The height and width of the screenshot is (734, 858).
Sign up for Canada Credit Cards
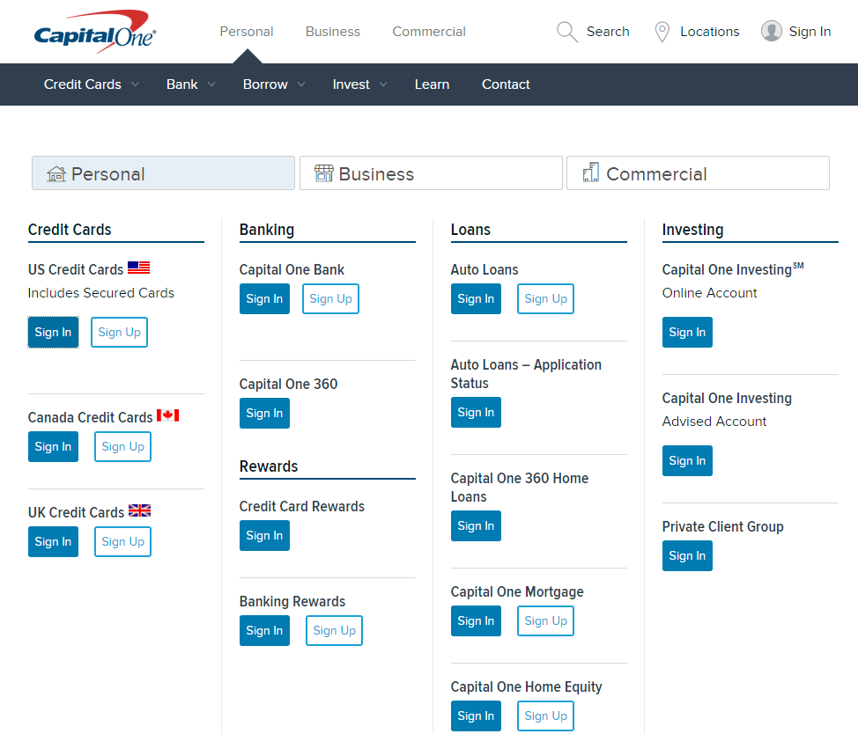click(122, 446)
